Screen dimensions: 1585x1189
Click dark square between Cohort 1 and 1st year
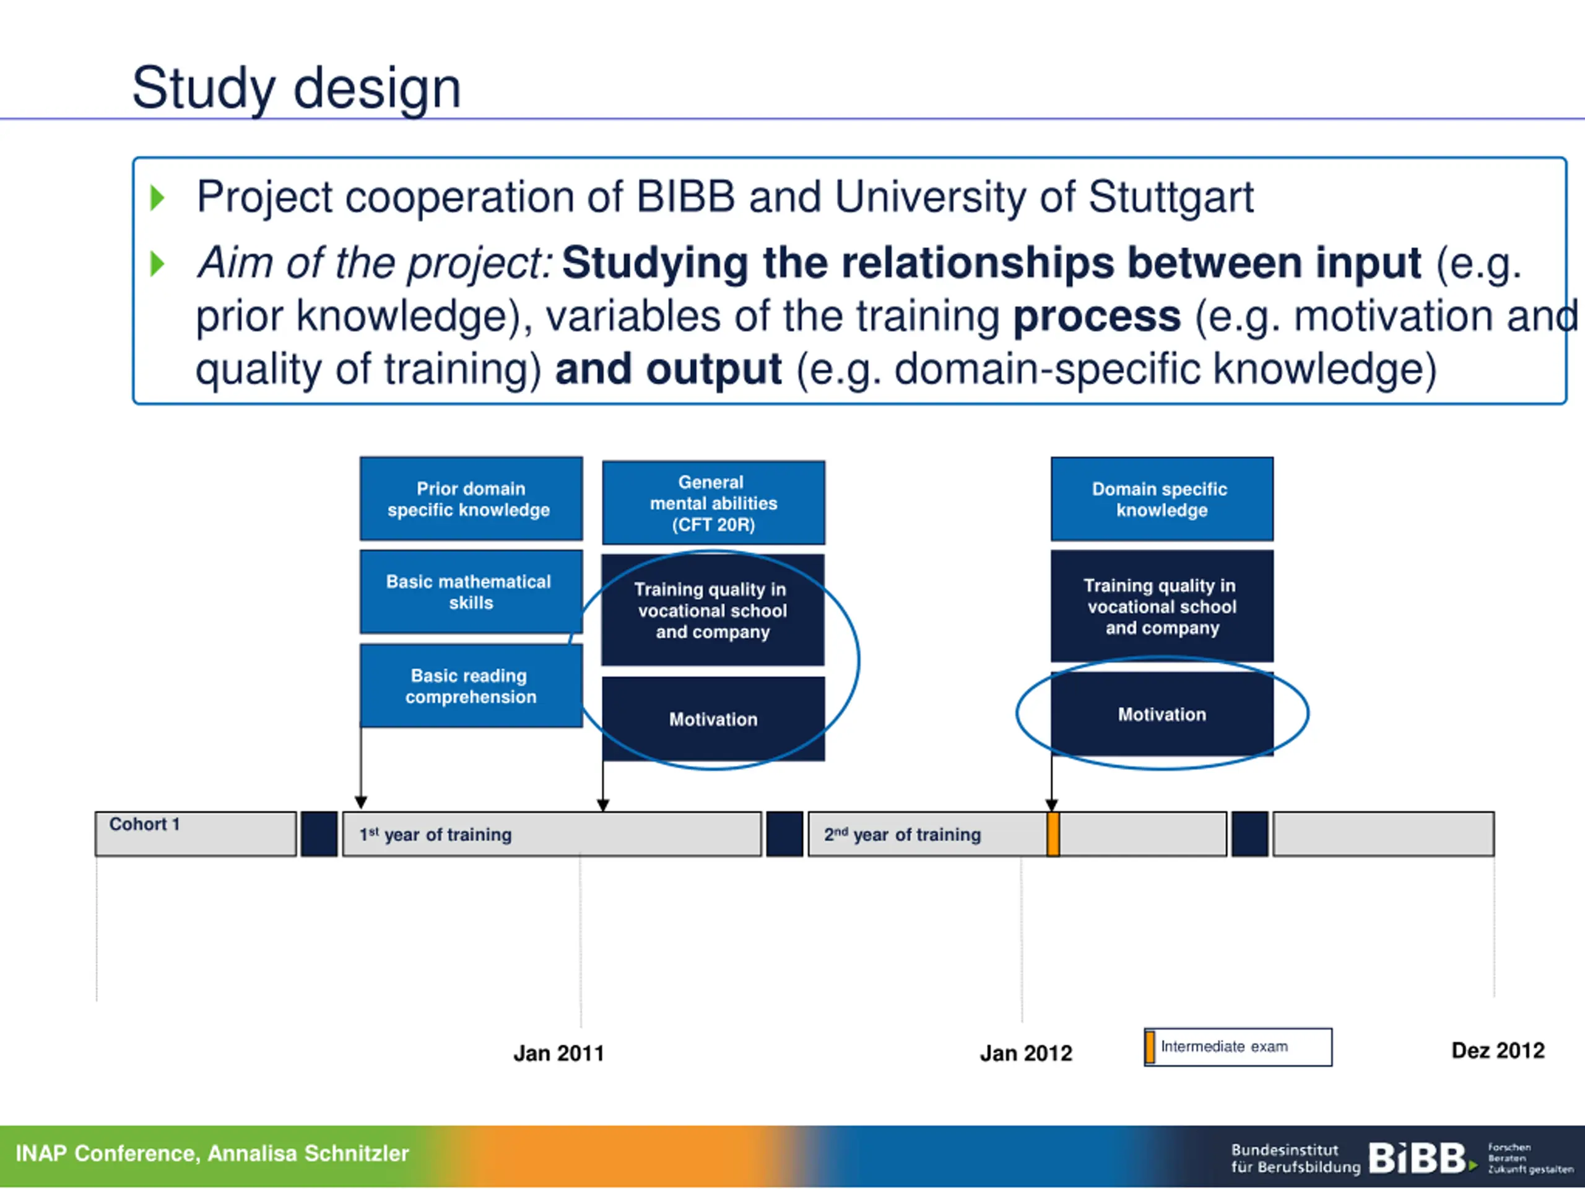click(319, 834)
